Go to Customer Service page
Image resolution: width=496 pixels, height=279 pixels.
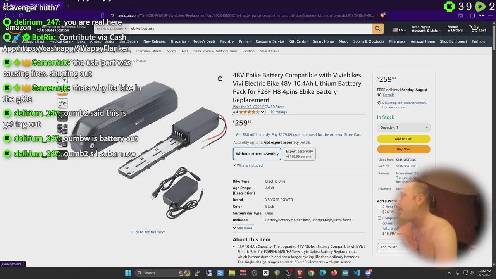coord(270,41)
